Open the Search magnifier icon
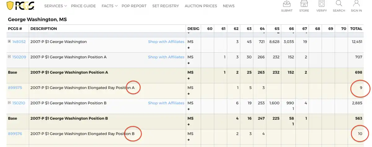 click(339, 4)
